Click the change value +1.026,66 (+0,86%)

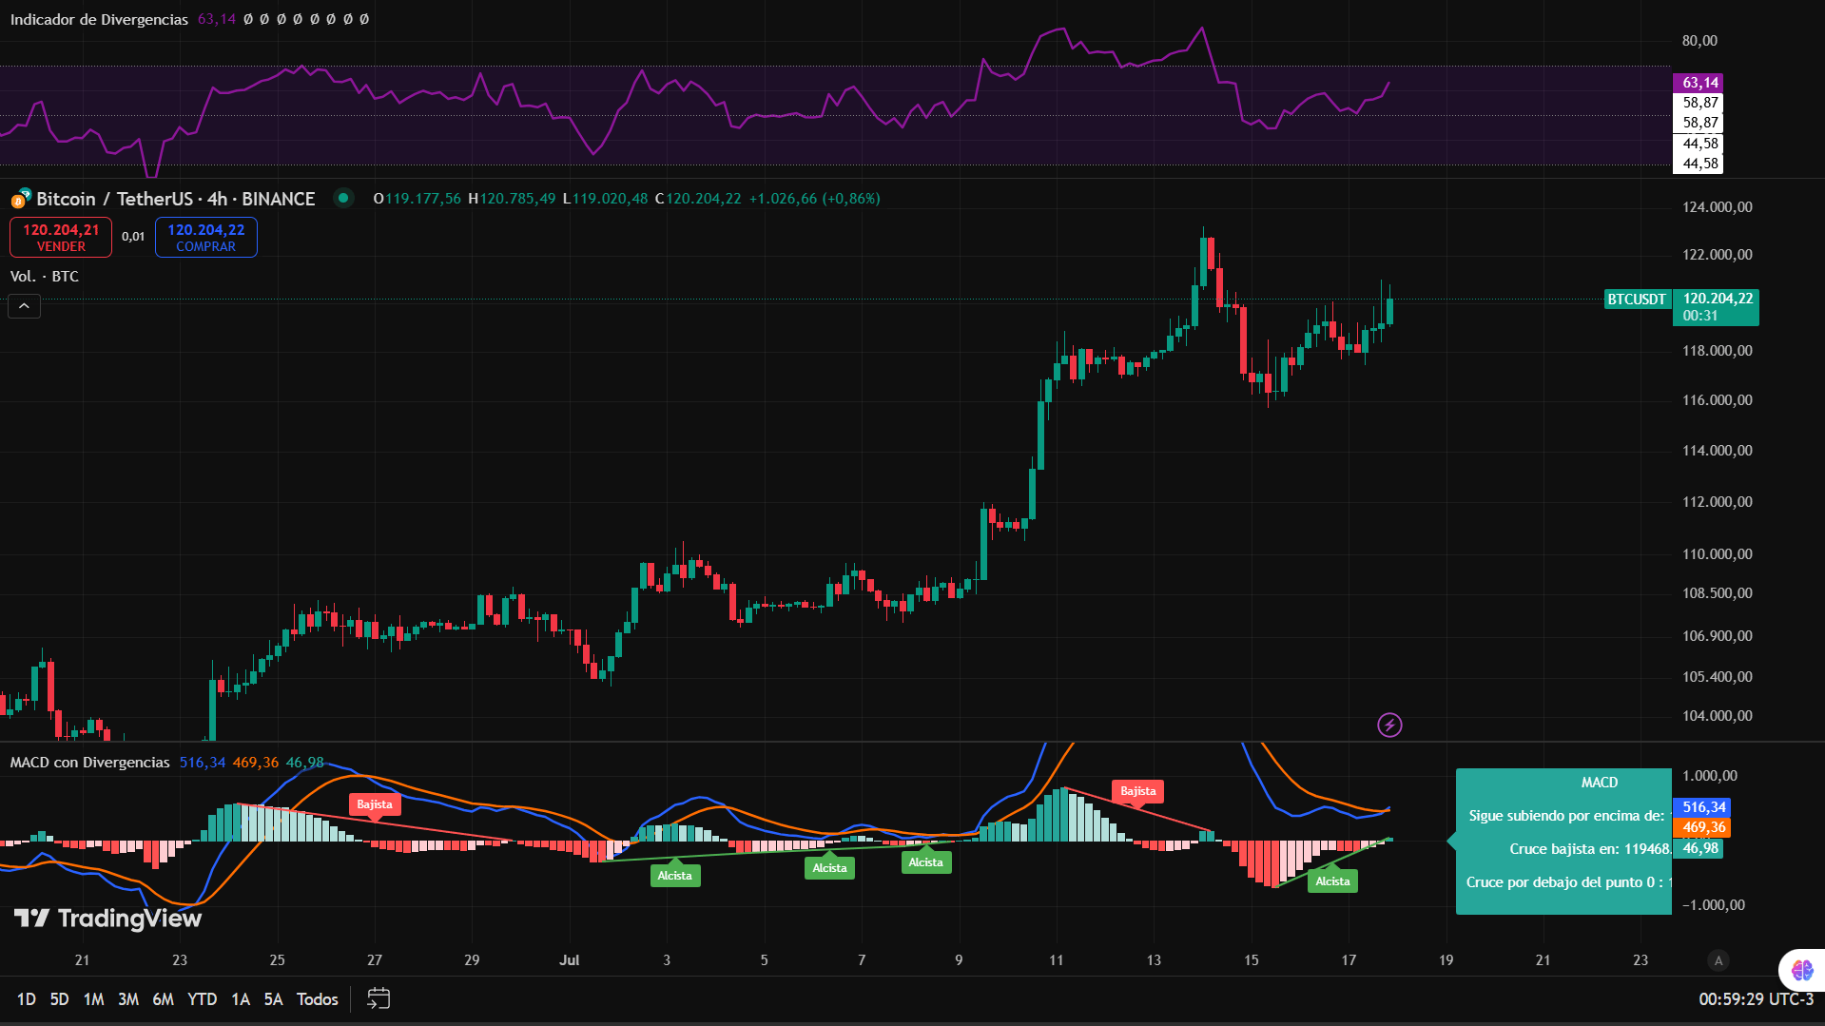(x=815, y=199)
